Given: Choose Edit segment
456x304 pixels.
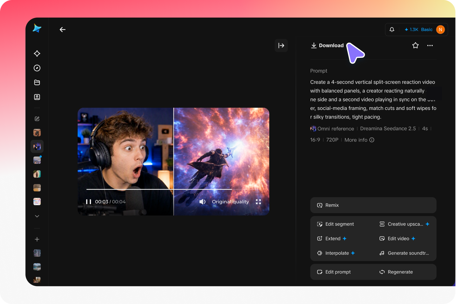Looking at the screenshot, I should point(335,224).
